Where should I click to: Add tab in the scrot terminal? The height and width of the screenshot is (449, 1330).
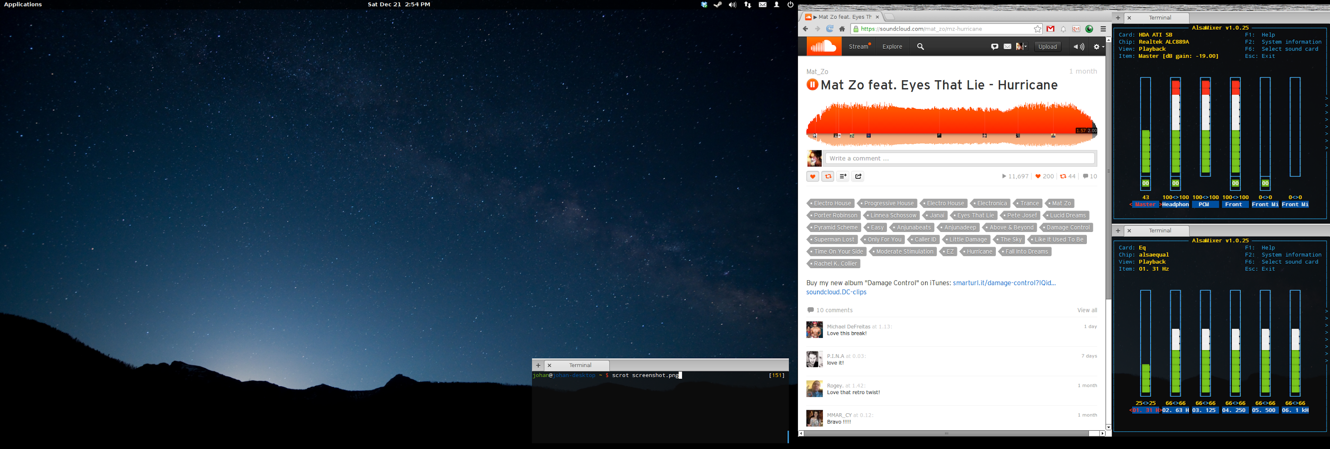coord(538,365)
